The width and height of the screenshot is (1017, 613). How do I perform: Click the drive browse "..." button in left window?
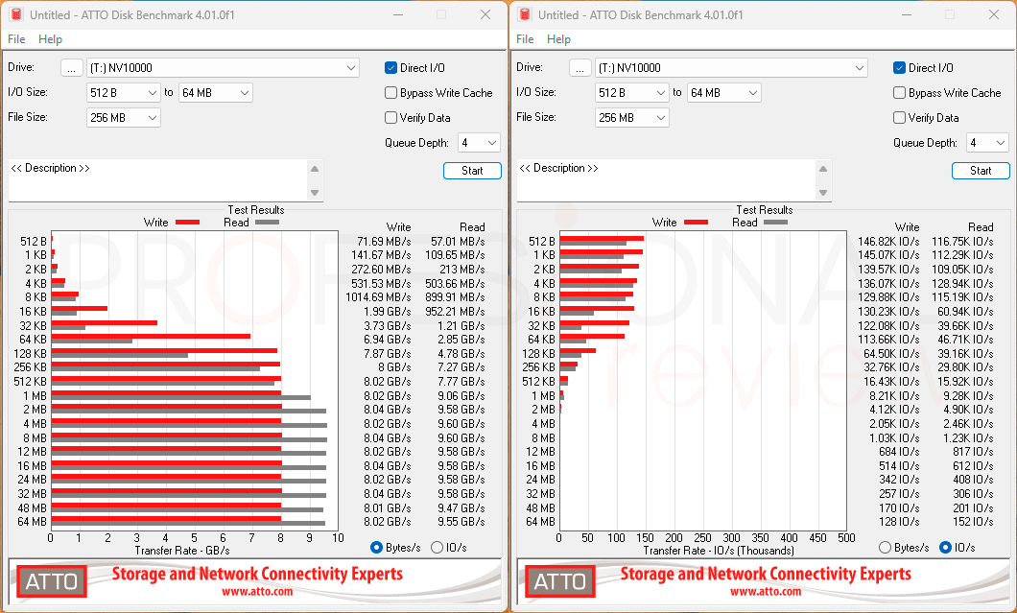[71, 68]
